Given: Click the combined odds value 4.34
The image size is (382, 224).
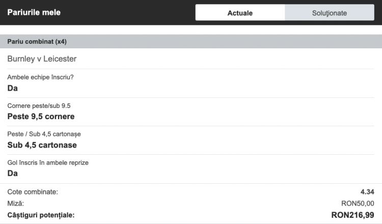Looking at the screenshot, I should [367, 192].
